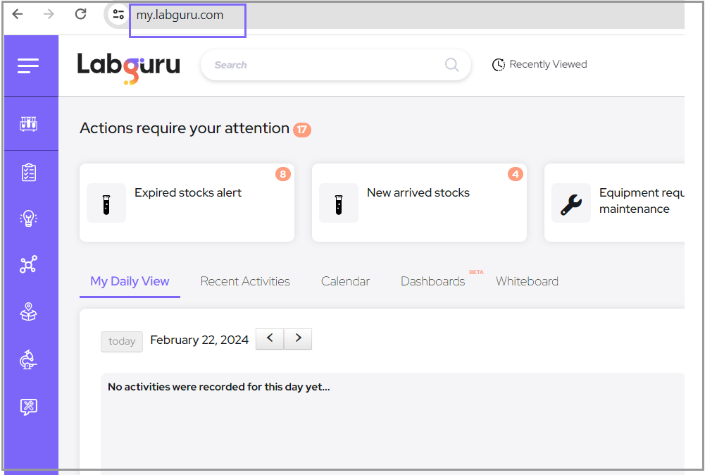This screenshot has width=724, height=475.
Task: Open the Dashboards beta tab
Action: (432, 281)
